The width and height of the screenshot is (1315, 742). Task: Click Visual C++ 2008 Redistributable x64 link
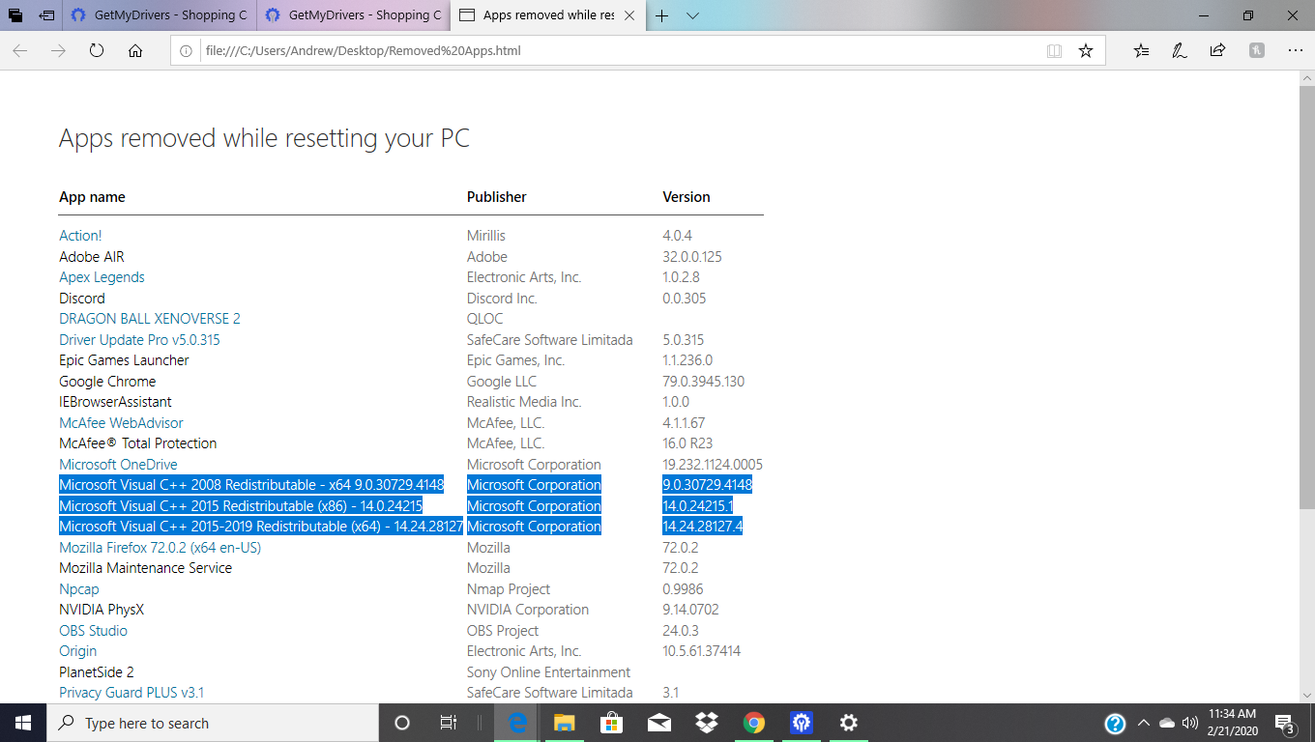point(251,485)
